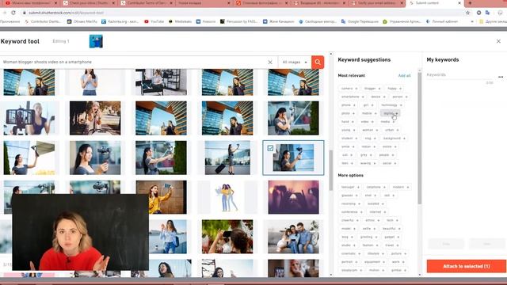Close the Submit content browser tab

pyautogui.click(x=459, y=3)
